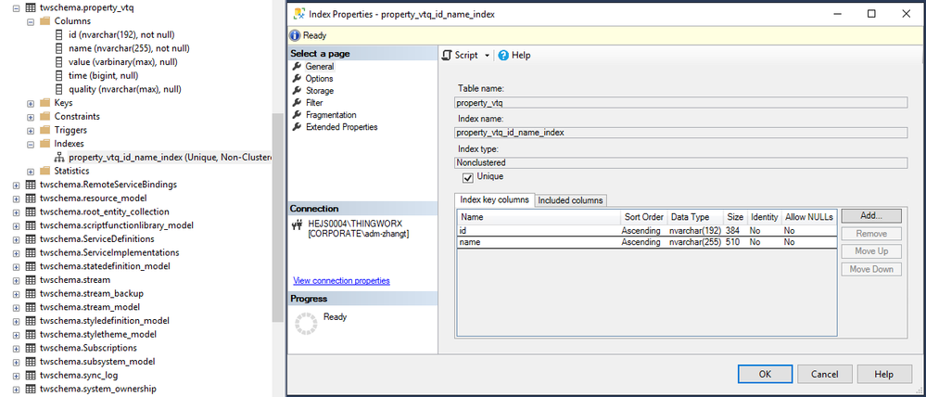The image size is (926, 397).
Task: Go to the Storage page
Action: [320, 91]
